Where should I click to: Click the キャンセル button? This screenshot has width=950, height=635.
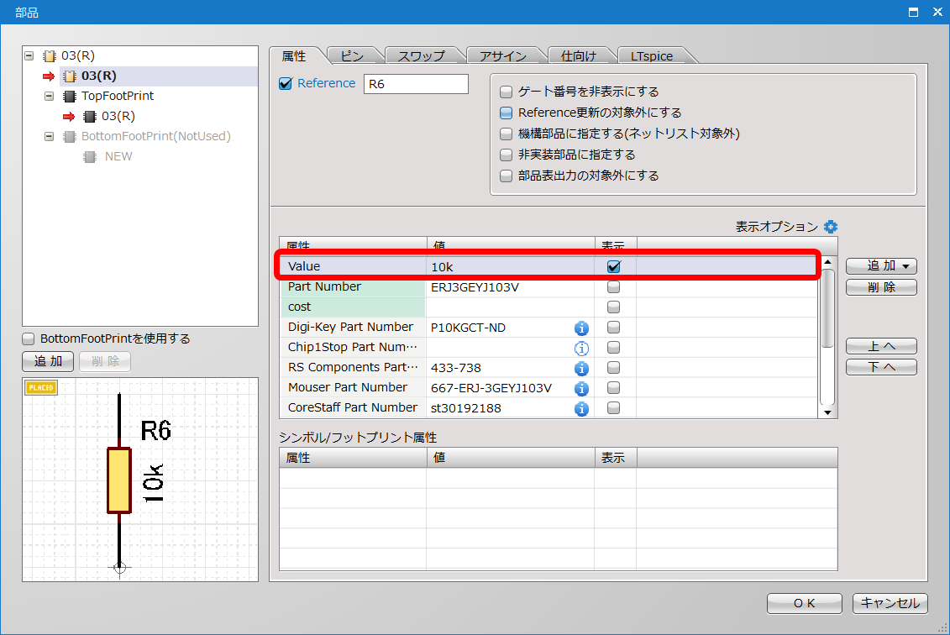[890, 603]
